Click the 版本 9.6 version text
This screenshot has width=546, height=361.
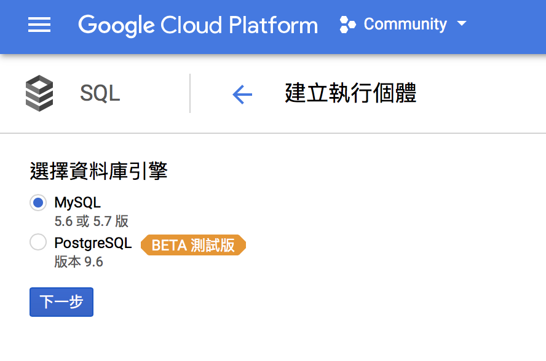point(79,262)
